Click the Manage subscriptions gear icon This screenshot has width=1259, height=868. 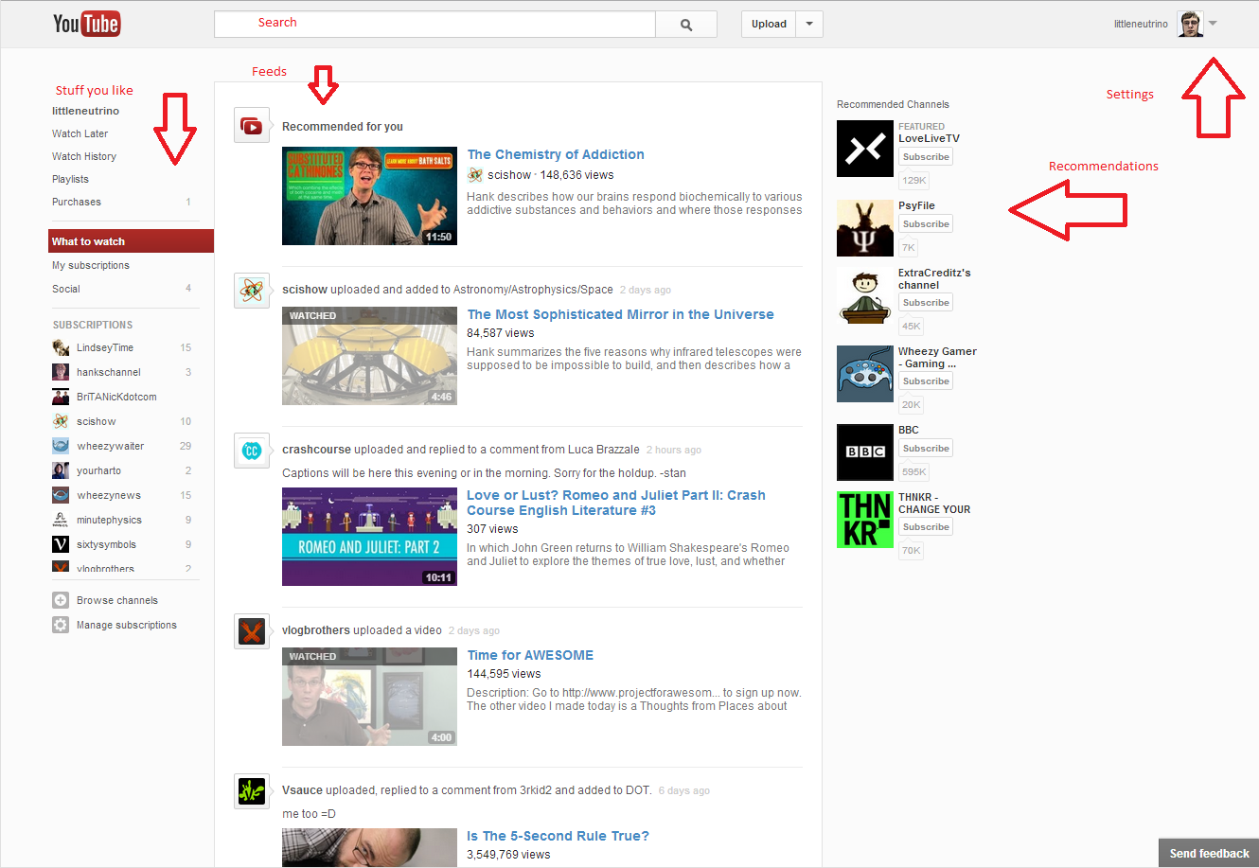coord(61,625)
